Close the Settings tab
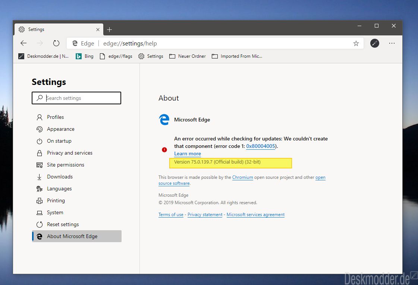 (x=98, y=29)
